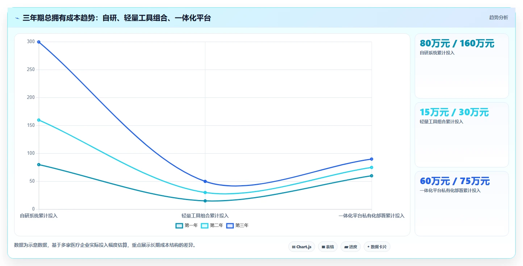Click the x-axis label 一体化平台私有化部署累计投入
Viewport: 523px width, 266px height.
point(372,216)
